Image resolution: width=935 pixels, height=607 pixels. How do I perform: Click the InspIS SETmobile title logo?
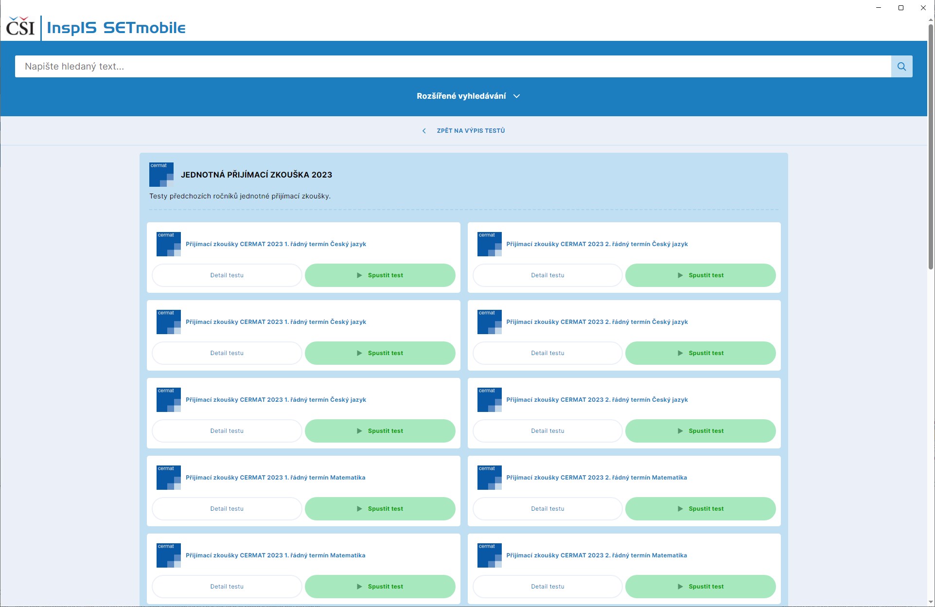(x=116, y=28)
